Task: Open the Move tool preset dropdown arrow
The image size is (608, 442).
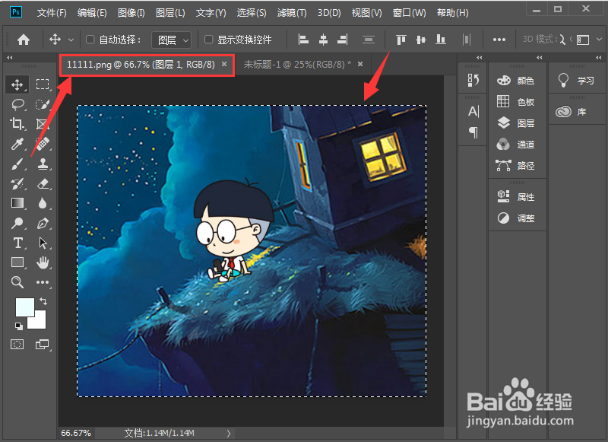Action: tap(71, 40)
